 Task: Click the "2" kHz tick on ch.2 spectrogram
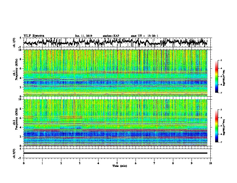coord(21,137)
